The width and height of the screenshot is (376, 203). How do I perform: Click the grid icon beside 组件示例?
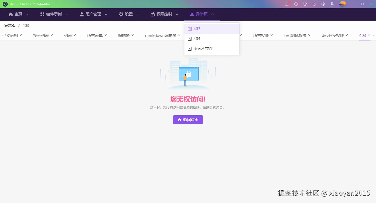[x=42, y=14]
